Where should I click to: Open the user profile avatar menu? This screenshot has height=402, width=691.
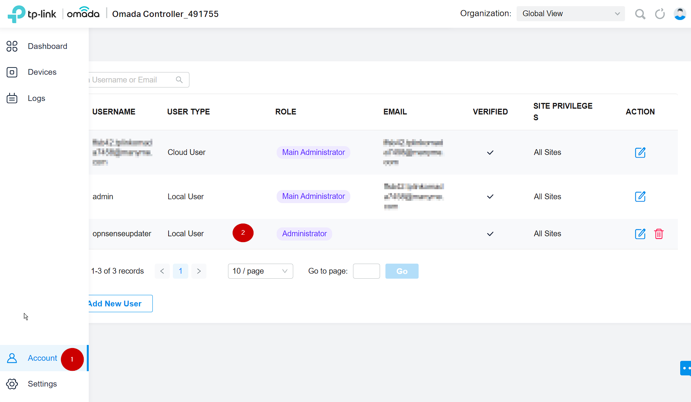click(x=679, y=14)
